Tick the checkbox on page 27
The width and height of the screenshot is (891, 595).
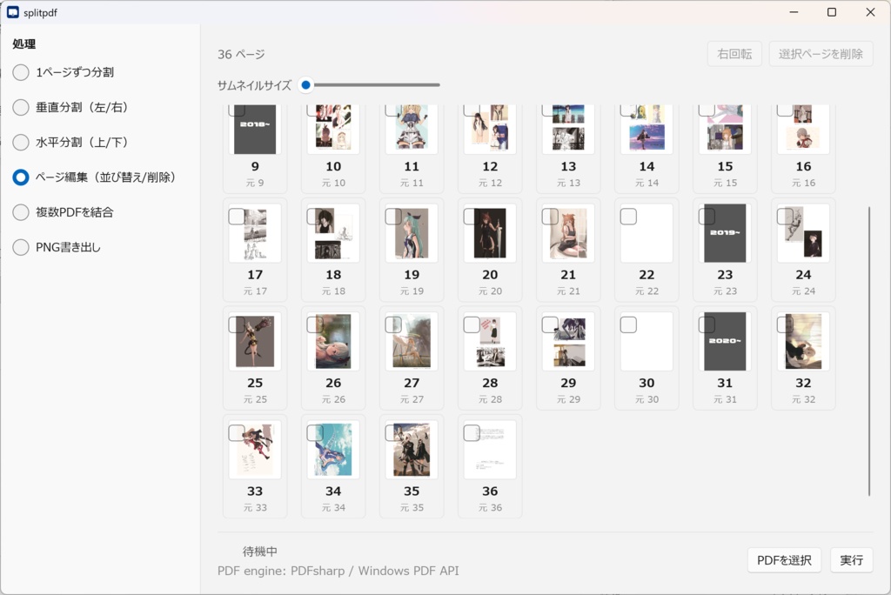[x=393, y=325]
